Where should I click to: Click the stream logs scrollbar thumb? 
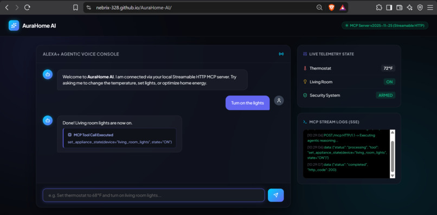pyautogui.click(x=393, y=157)
